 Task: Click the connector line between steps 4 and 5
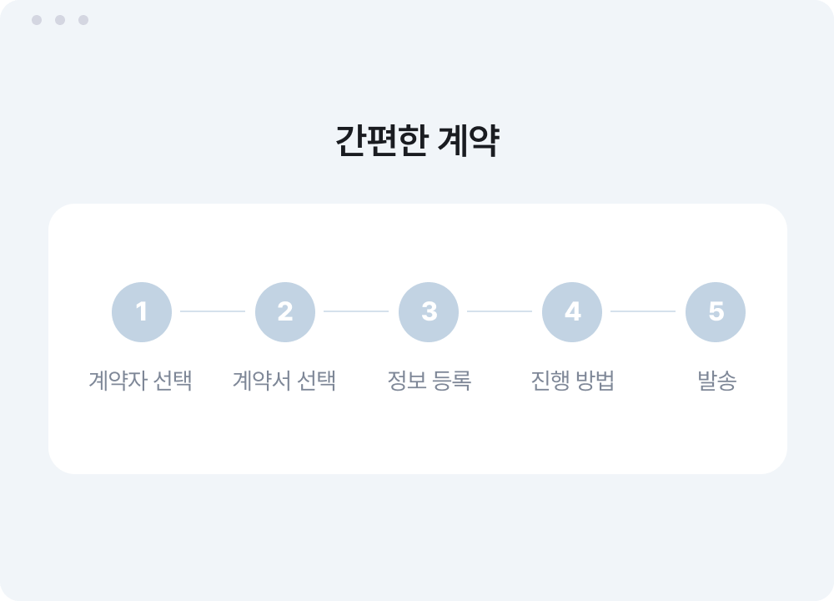pos(644,311)
